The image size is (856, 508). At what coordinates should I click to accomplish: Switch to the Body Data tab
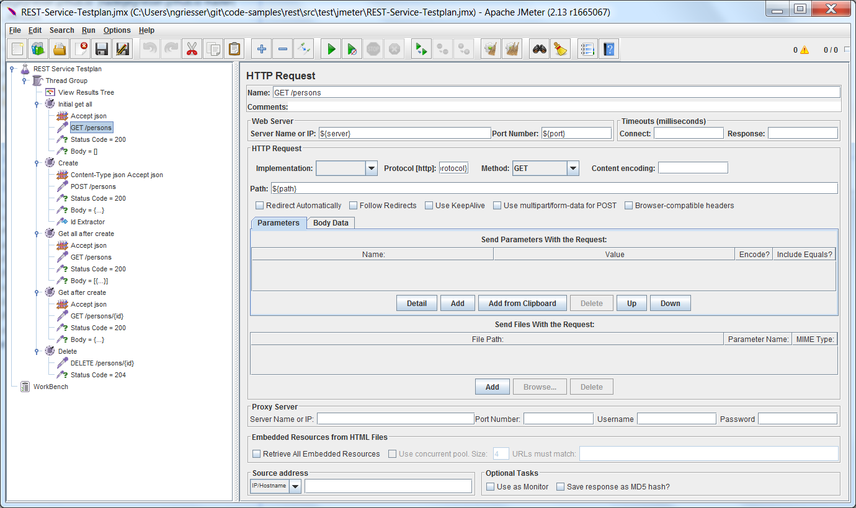(x=331, y=223)
